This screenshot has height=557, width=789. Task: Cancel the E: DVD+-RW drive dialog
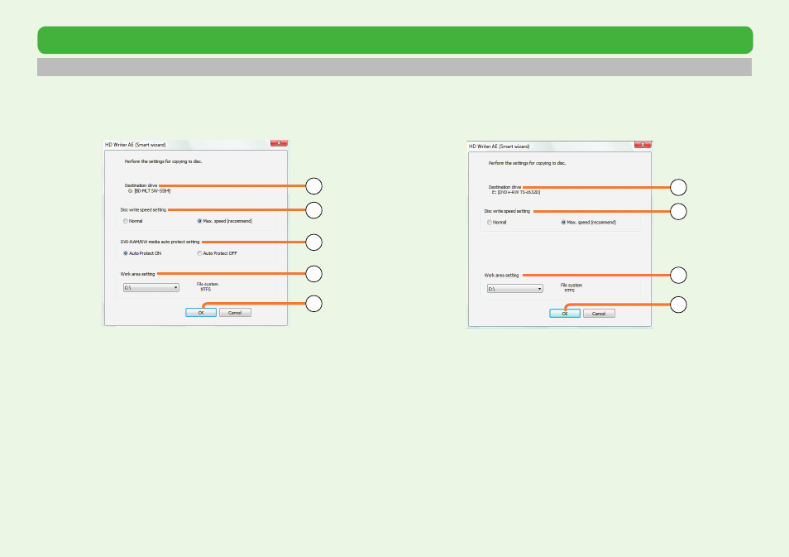point(599,314)
